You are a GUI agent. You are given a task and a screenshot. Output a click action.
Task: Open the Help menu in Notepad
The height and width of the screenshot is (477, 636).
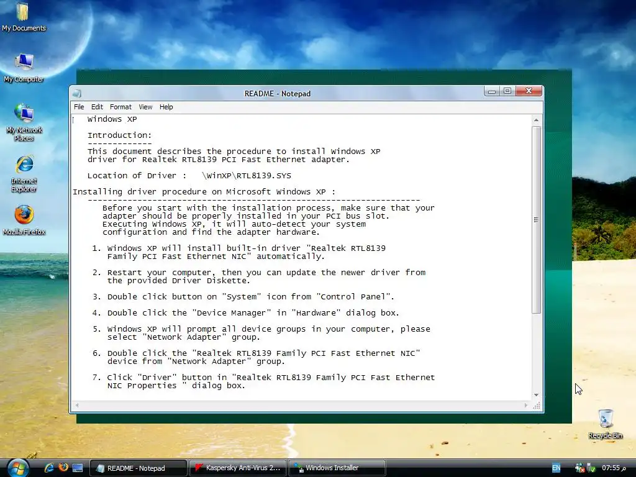166,107
